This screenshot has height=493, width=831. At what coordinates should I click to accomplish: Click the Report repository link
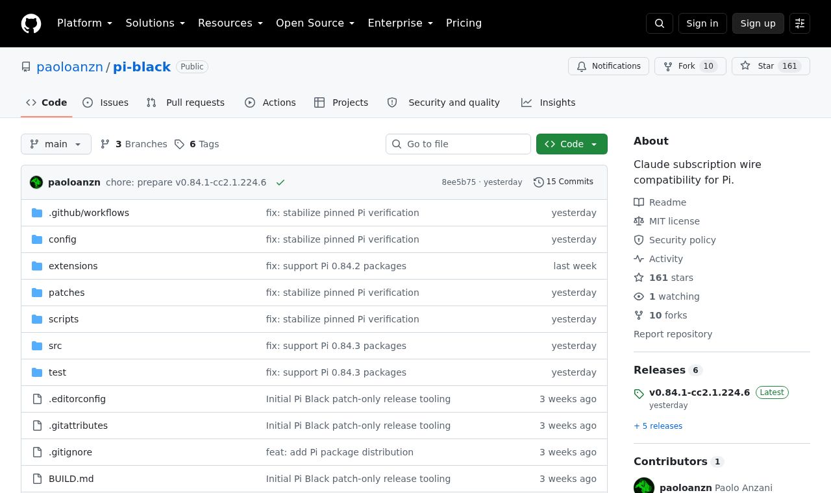[673, 334]
